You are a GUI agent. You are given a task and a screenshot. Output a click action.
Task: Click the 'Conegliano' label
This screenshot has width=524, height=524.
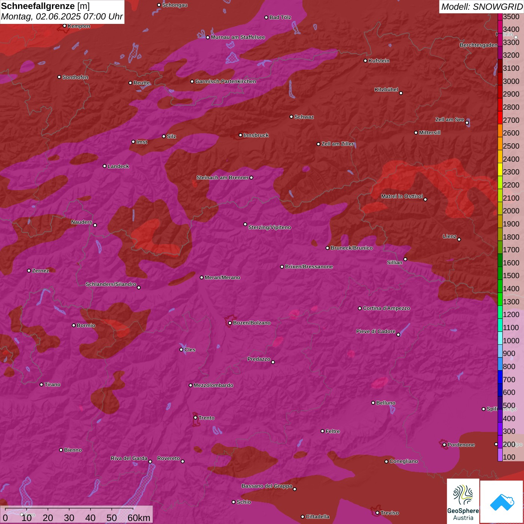[x=404, y=461]
